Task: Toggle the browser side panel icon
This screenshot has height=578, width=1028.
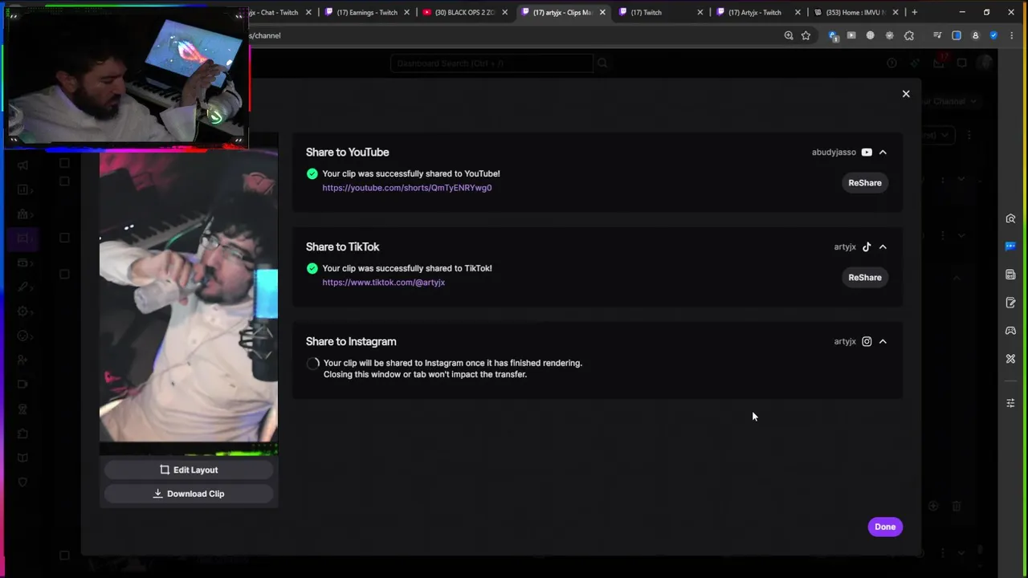Action: [x=957, y=35]
